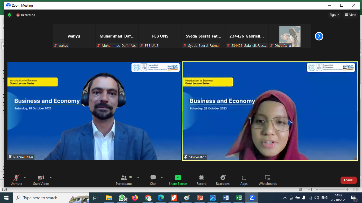Viewport: 362px width, 203px height.
Task: Click the Manuel Riser video tile
Action: [94, 111]
